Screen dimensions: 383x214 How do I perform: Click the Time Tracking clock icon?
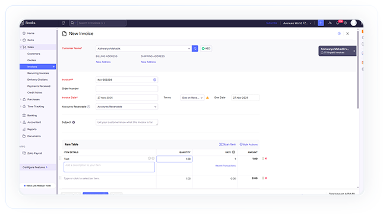[24, 106]
